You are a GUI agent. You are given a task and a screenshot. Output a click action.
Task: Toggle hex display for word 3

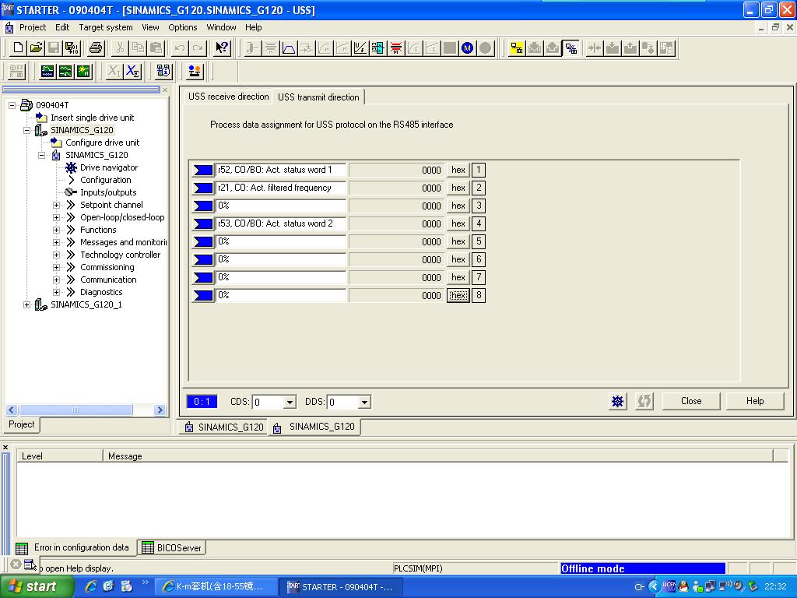[458, 206]
